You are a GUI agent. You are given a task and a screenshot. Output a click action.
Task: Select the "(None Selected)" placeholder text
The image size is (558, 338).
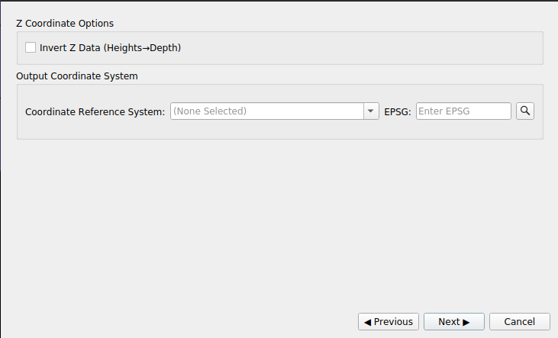210,111
